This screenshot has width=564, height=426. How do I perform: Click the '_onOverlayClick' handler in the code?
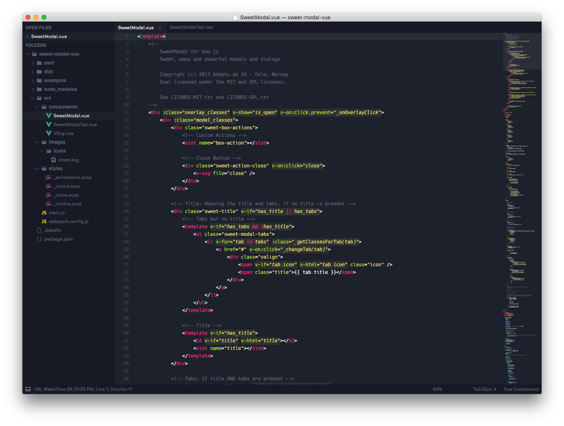[358, 113]
